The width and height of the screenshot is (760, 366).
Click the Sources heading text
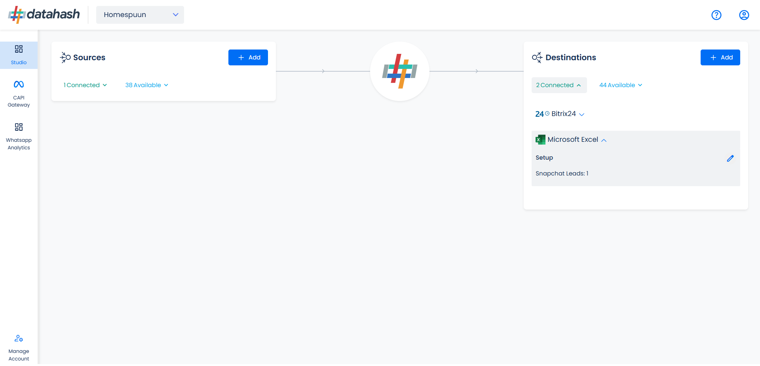click(89, 57)
